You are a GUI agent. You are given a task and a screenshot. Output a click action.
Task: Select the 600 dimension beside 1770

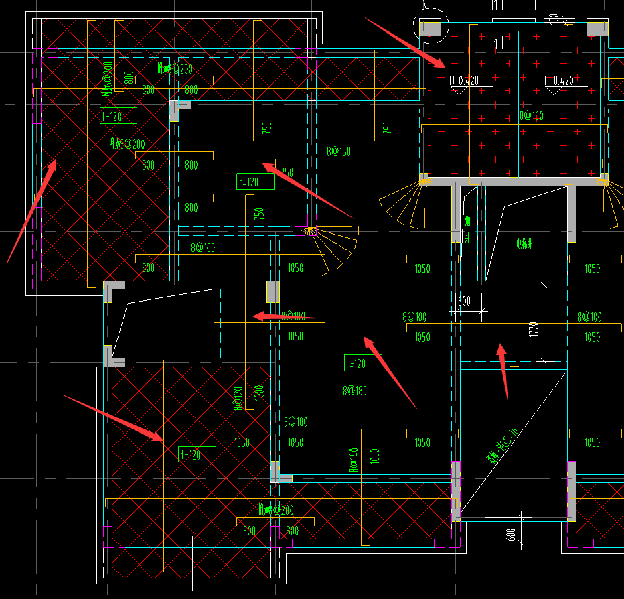tap(465, 301)
